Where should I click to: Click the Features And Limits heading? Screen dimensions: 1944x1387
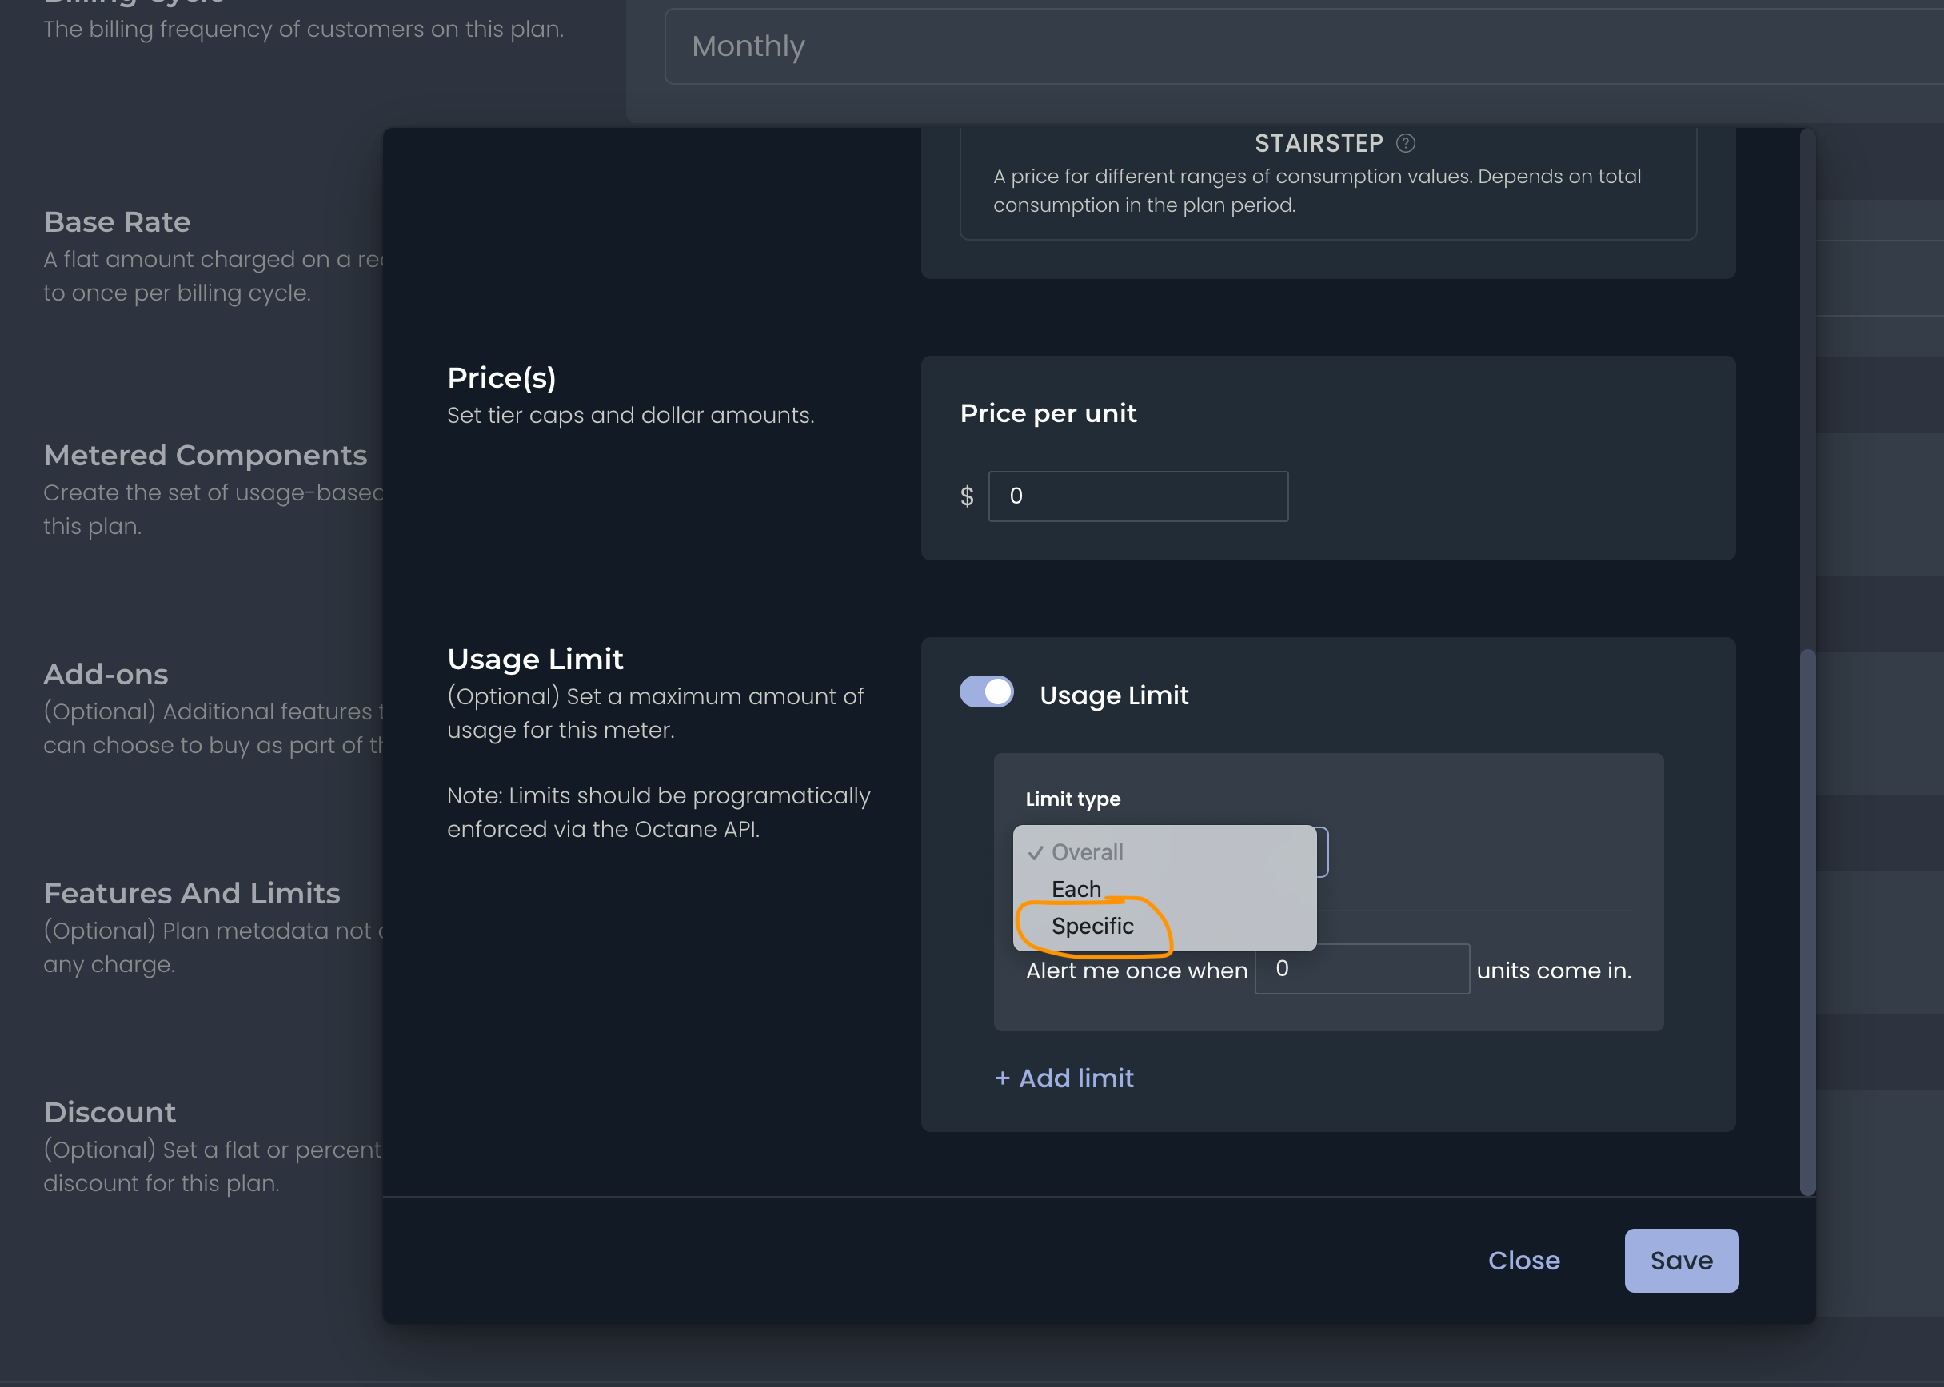tap(191, 893)
